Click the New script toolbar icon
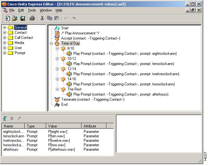Image resolution: width=208 pixels, height=166 pixels. tap(8, 18)
